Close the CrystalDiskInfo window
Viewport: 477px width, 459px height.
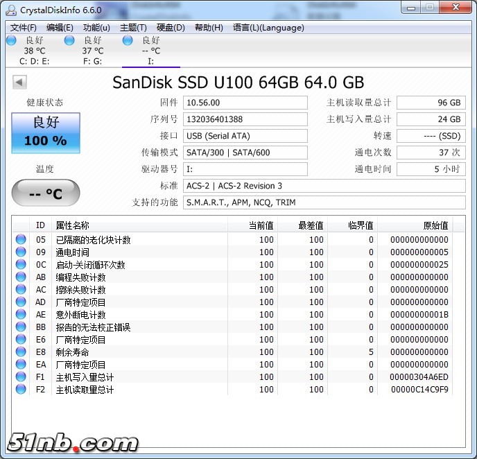[x=456, y=8]
